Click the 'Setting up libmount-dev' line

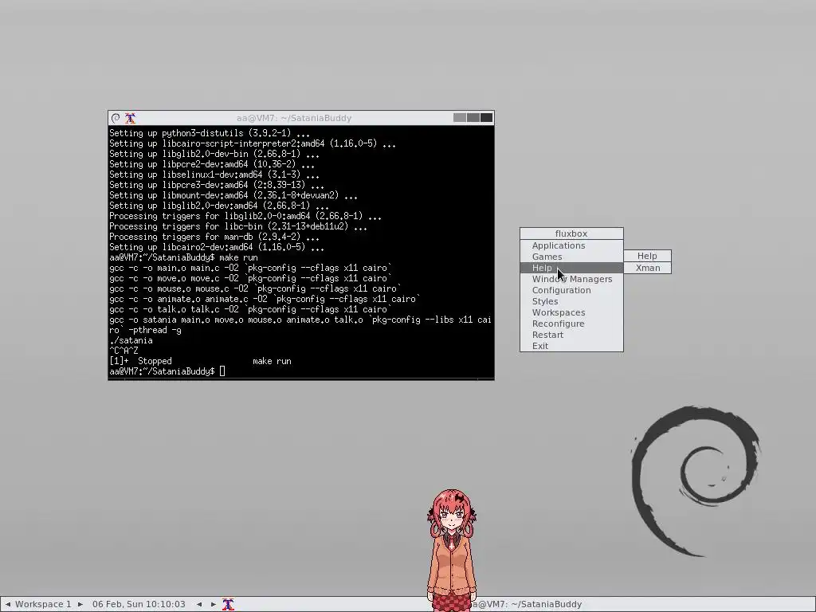233,195
